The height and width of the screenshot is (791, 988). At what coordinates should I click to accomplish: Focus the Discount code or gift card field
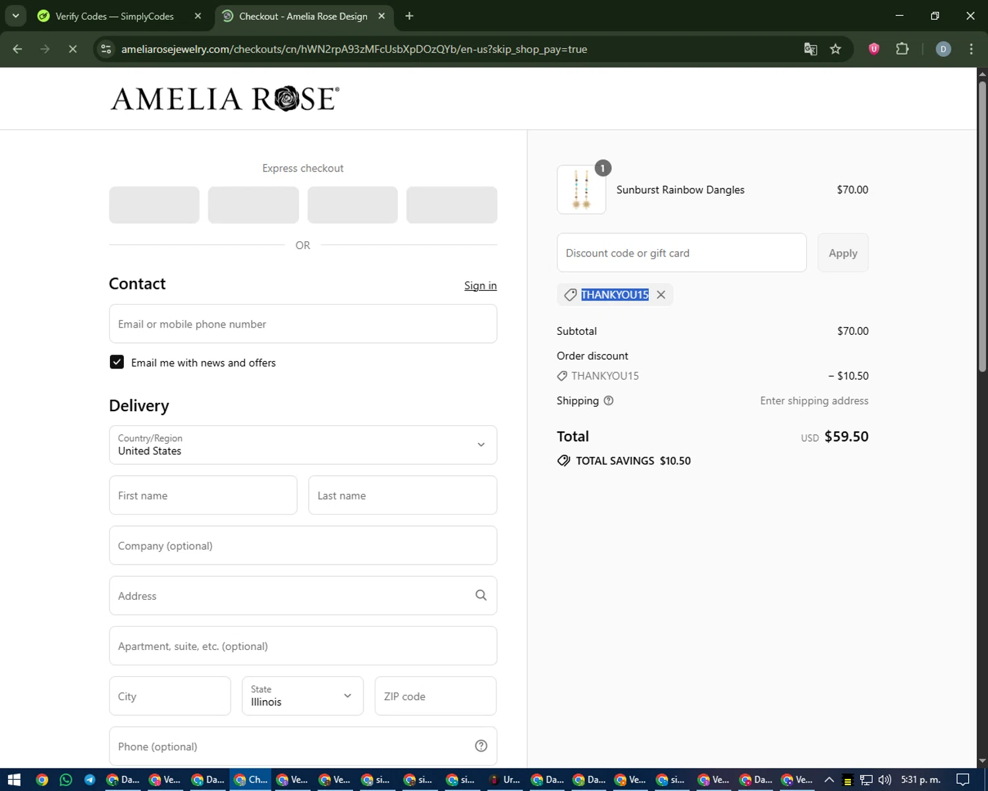(x=682, y=252)
